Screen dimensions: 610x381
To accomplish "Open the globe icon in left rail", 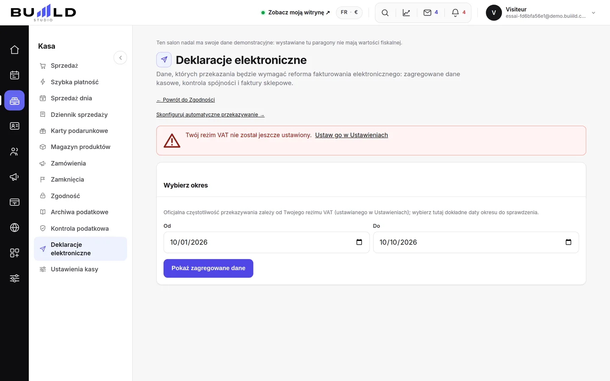I will pos(14,227).
